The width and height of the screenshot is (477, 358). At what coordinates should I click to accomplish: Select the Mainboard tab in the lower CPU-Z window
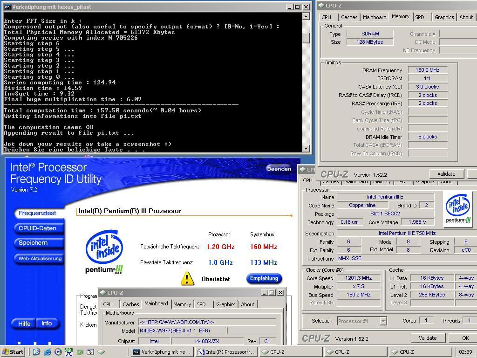[x=156, y=304]
